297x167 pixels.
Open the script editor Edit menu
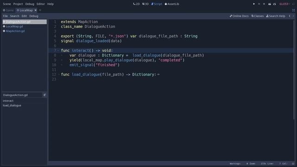coord(24,16)
